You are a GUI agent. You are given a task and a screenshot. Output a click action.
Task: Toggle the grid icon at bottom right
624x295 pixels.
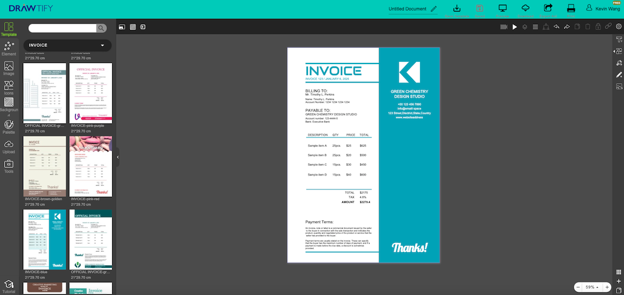[619, 272]
